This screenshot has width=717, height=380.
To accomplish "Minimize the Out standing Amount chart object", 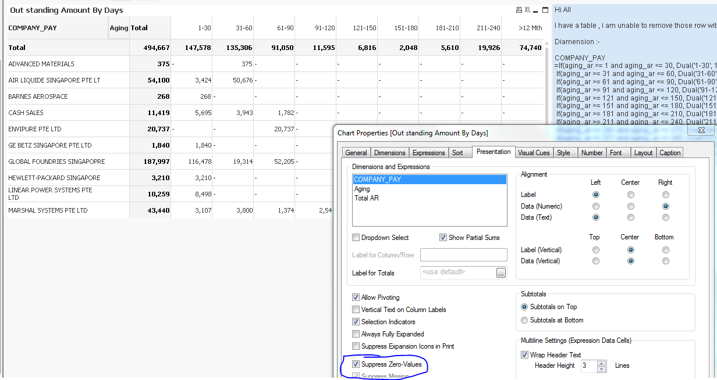I will [x=536, y=10].
